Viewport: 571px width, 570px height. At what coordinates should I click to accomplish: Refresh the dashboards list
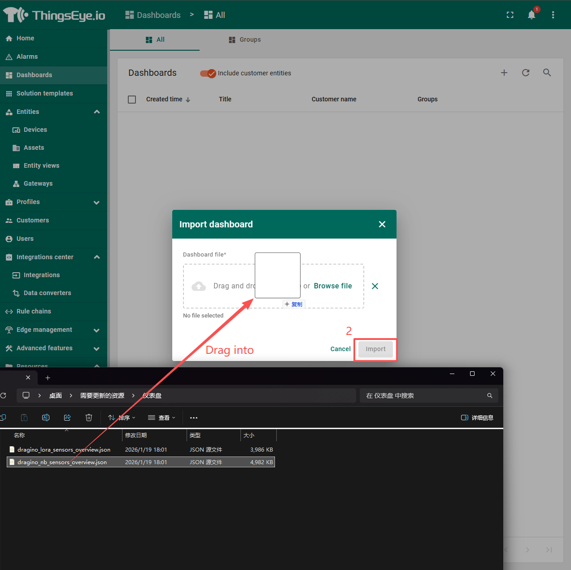526,73
